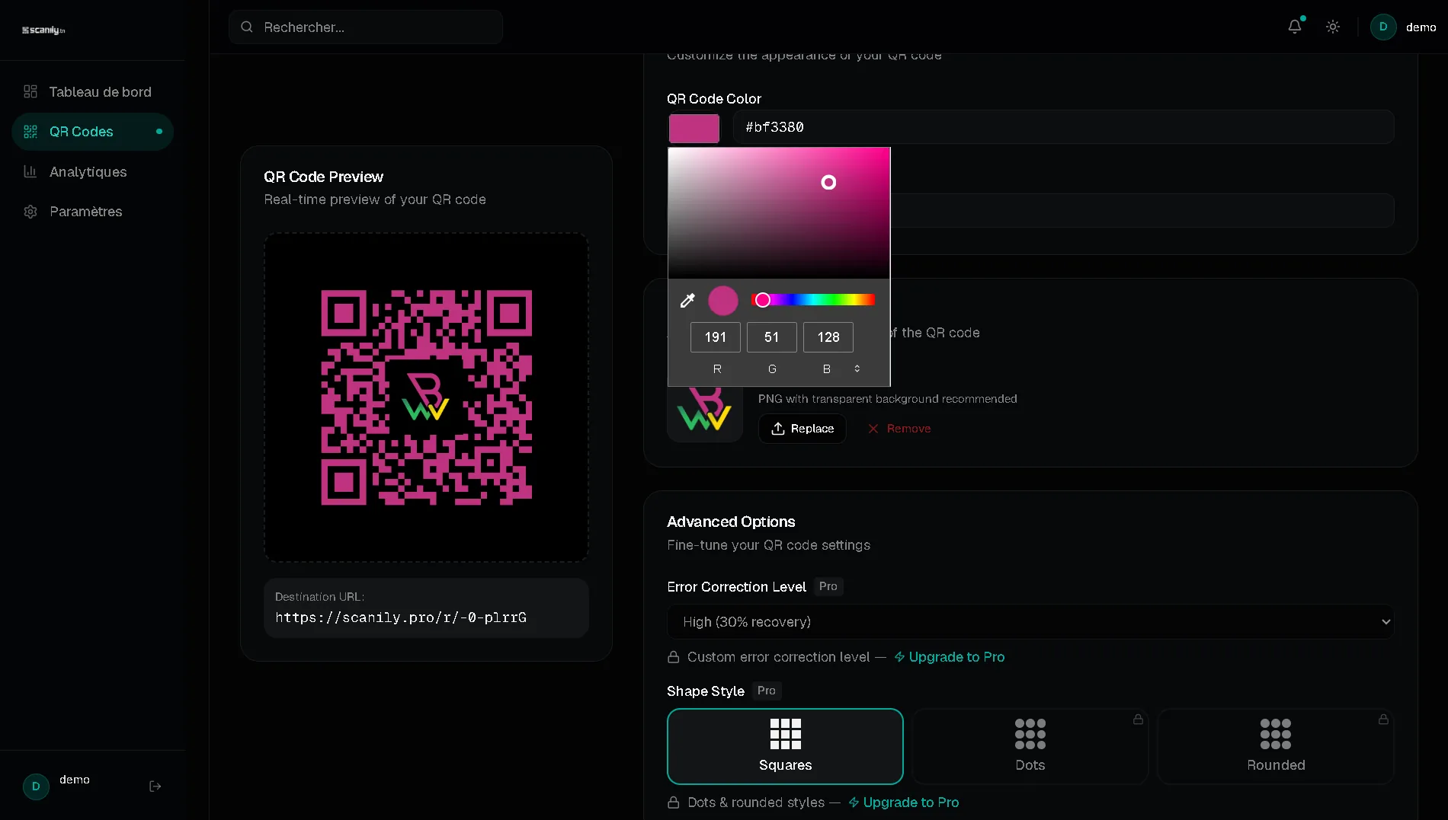Click lock icon beside custom error correction
1448x820 pixels.
(674, 657)
